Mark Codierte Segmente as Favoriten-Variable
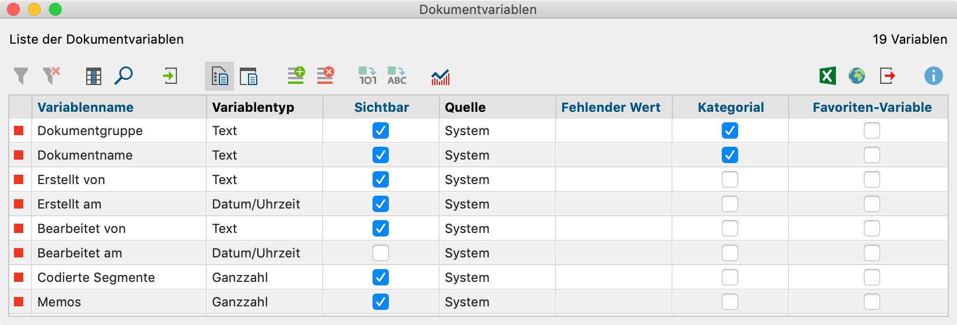This screenshot has width=957, height=325. [872, 277]
